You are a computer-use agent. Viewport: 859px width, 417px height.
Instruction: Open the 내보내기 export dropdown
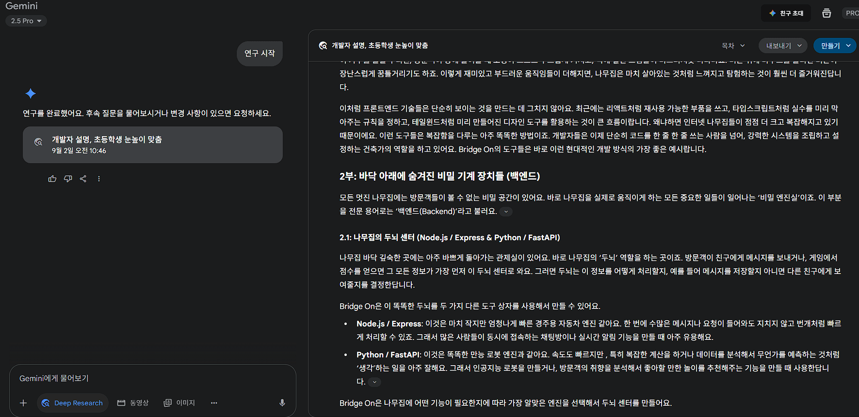(783, 46)
